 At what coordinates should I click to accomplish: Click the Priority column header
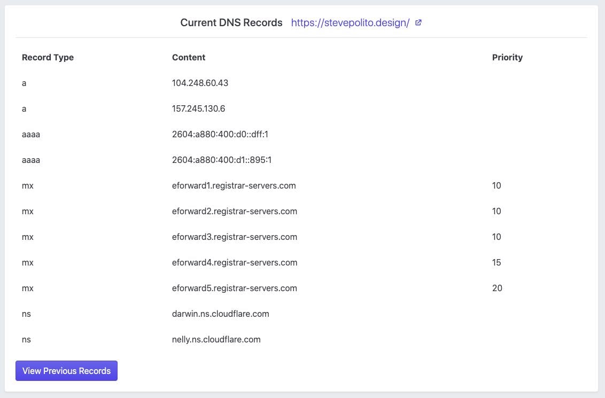507,57
